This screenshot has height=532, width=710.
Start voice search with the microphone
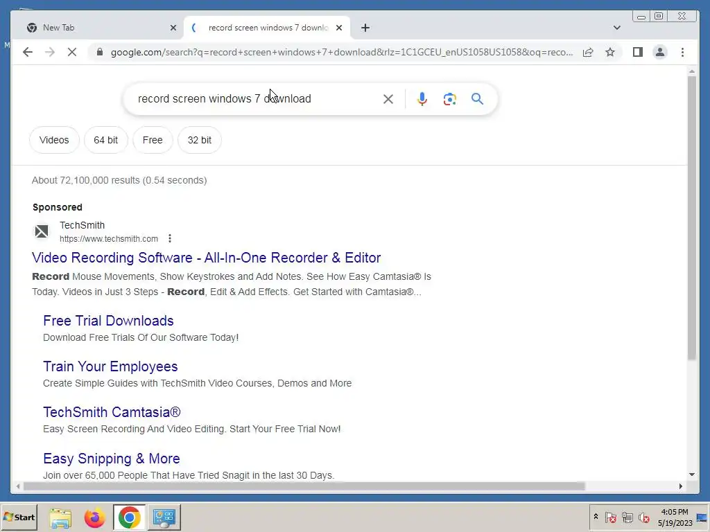click(422, 99)
